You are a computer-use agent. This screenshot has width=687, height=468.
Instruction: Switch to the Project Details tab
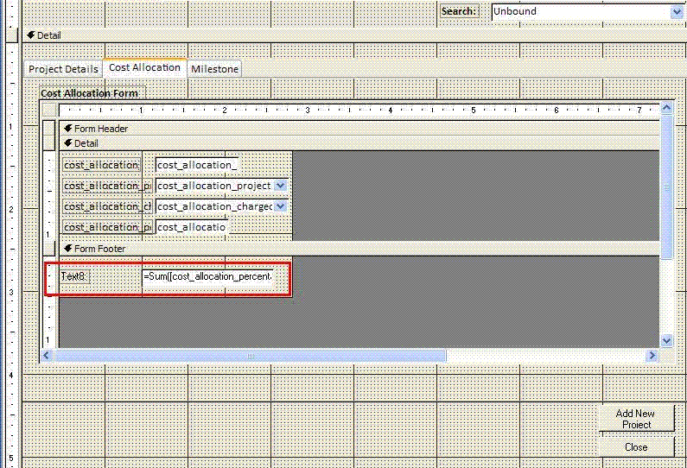pos(63,69)
